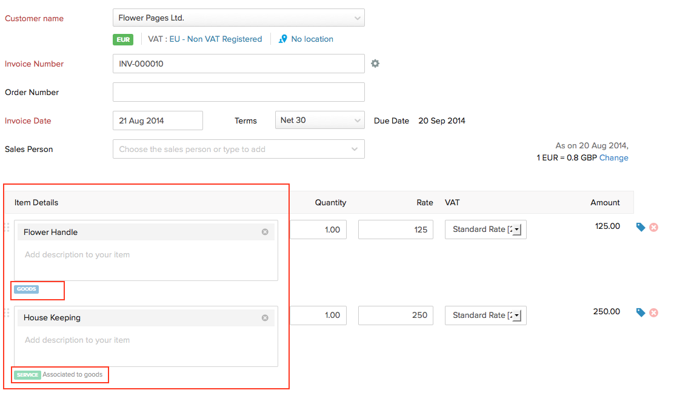This screenshot has width=674, height=393.
Task: Click the Invoice Date field
Action: point(158,121)
